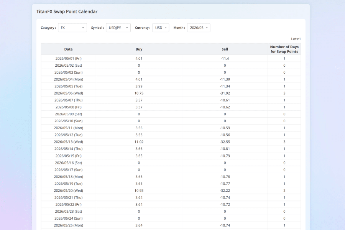
Task: Open the Category dropdown showing FX
Action: 72,28
